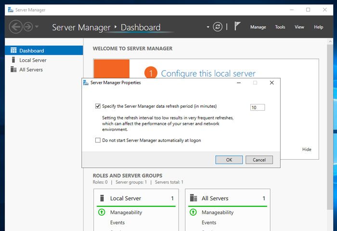Open the Manage menu
337x231 pixels.
pos(258,27)
